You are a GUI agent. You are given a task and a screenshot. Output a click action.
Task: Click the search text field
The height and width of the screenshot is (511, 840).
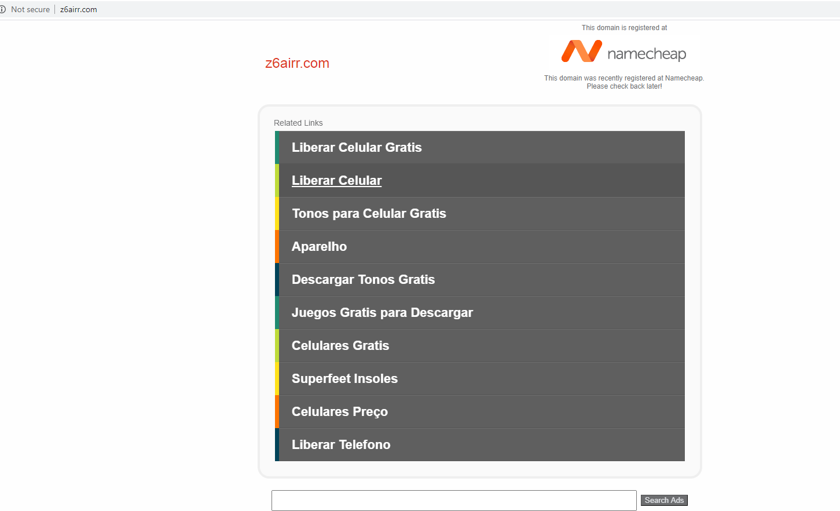454,501
